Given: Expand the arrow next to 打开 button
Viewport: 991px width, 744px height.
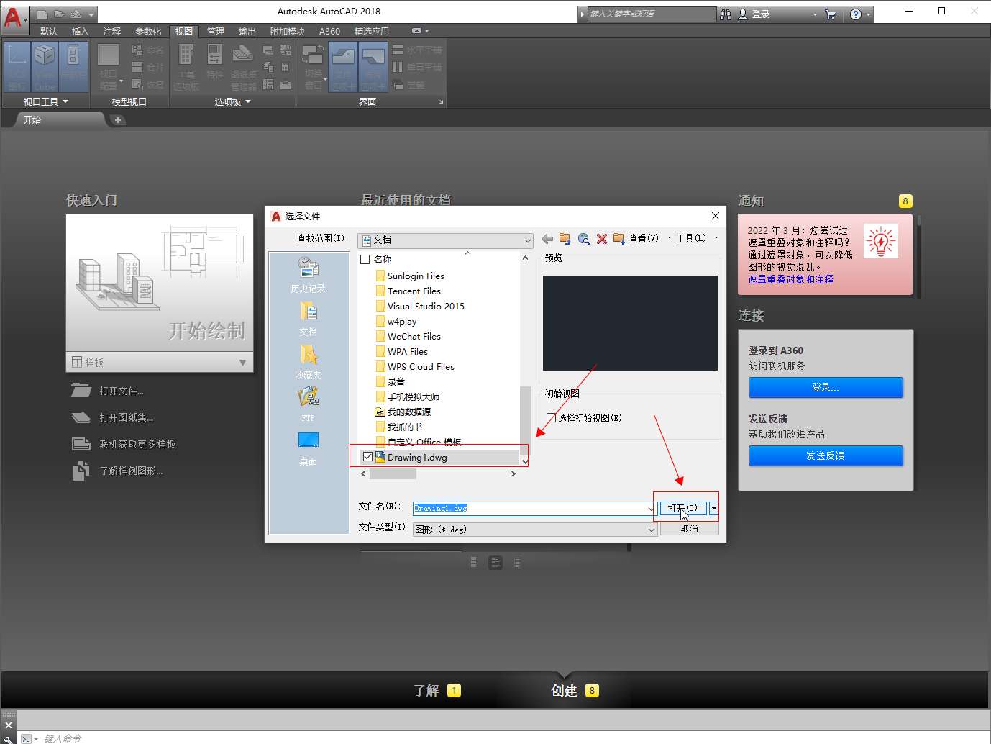Looking at the screenshot, I should point(713,508).
